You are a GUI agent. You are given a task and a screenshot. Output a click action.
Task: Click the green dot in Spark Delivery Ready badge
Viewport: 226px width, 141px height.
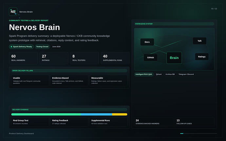[11, 47]
